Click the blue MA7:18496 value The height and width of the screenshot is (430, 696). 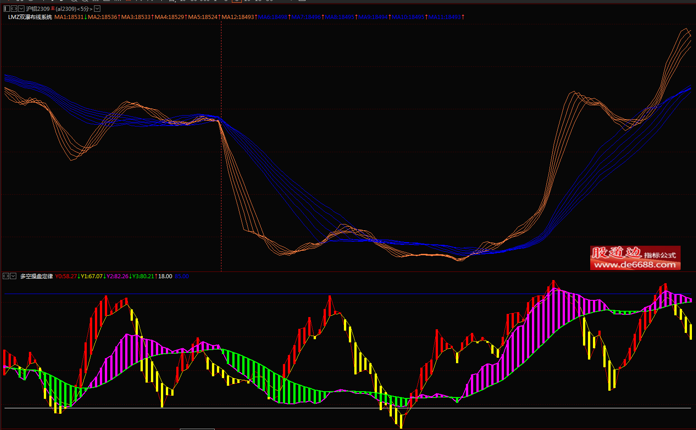coord(306,17)
